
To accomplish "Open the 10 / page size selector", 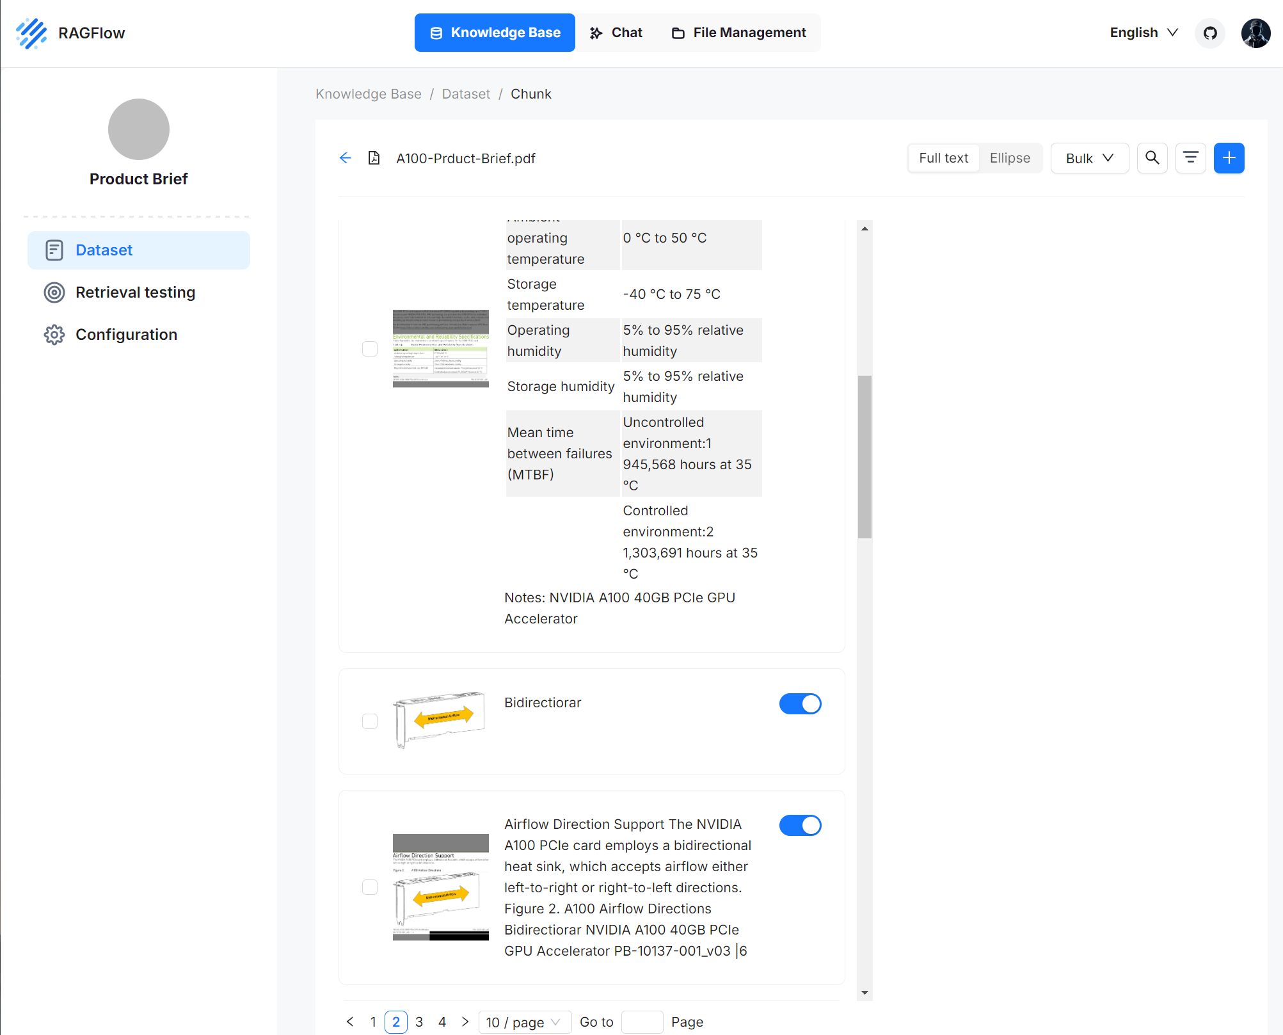I will (x=523, y=1022).
